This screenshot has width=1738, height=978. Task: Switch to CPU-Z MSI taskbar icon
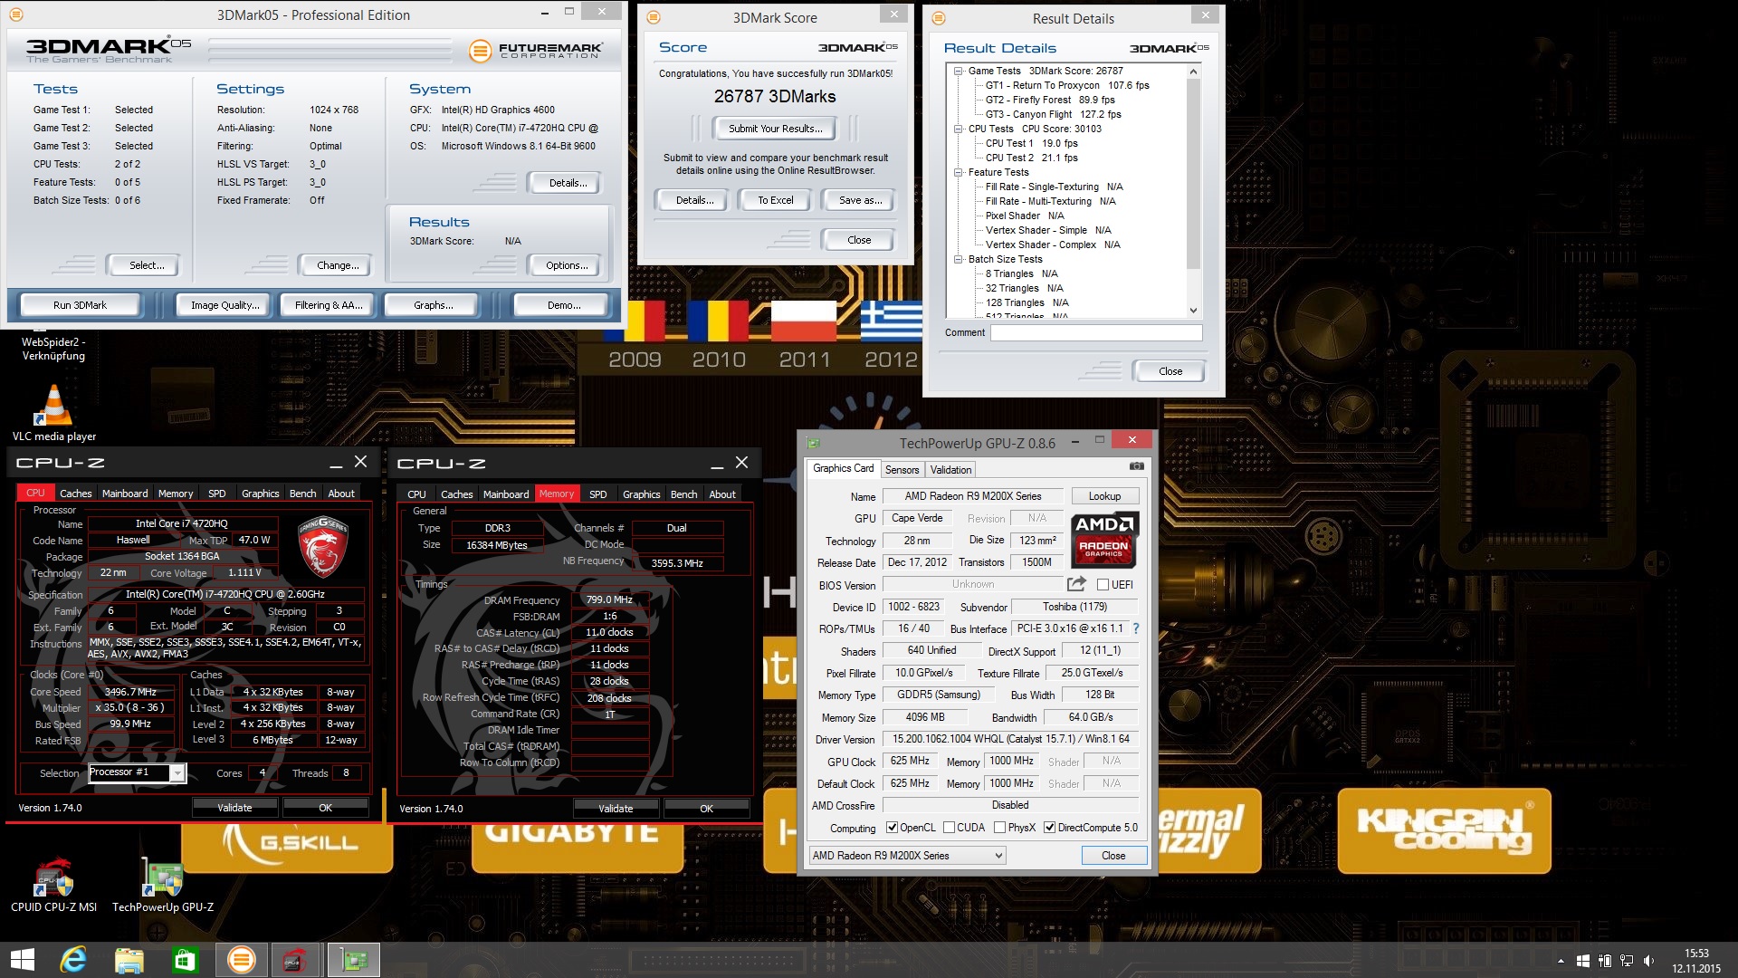[x=294, y=960]
